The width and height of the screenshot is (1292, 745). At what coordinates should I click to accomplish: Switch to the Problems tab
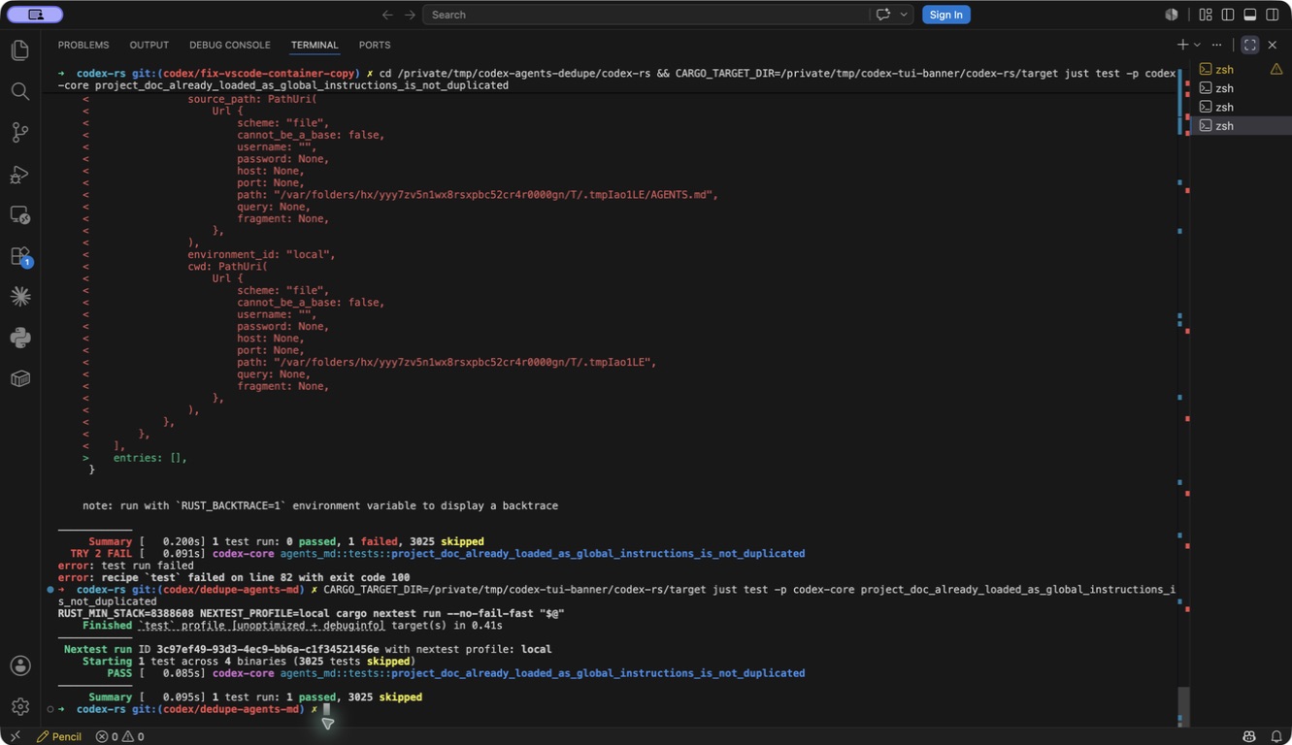(83, 45)
